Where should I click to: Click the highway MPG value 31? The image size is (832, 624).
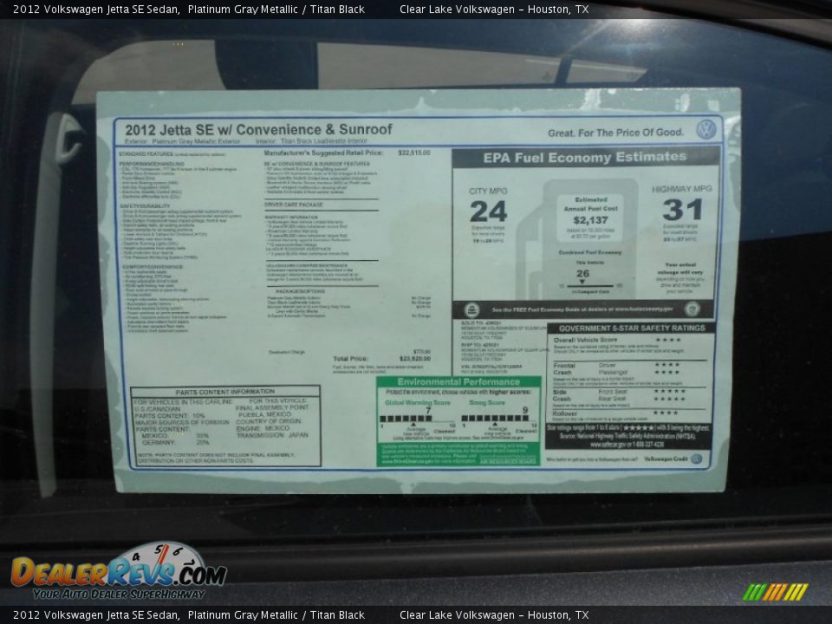click(682, 210)
